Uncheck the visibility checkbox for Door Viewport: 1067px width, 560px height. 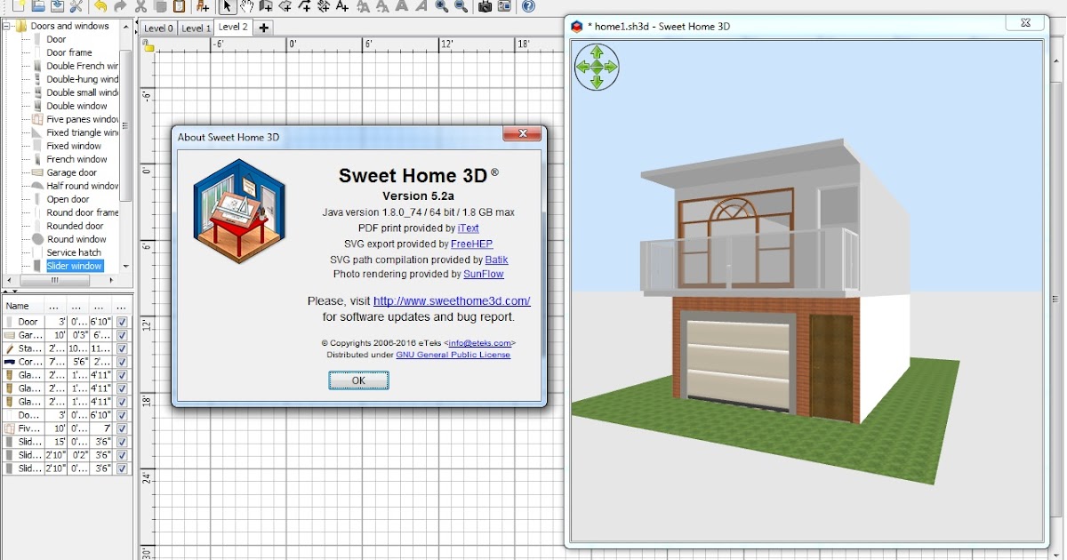point(120,321)
